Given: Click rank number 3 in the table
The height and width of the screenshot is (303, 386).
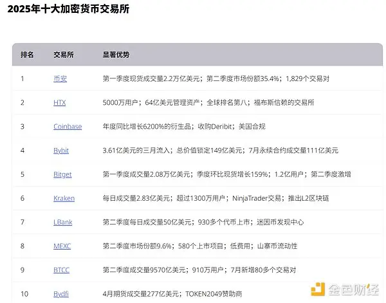Looking at the screenshot, I should pos(23,127).
